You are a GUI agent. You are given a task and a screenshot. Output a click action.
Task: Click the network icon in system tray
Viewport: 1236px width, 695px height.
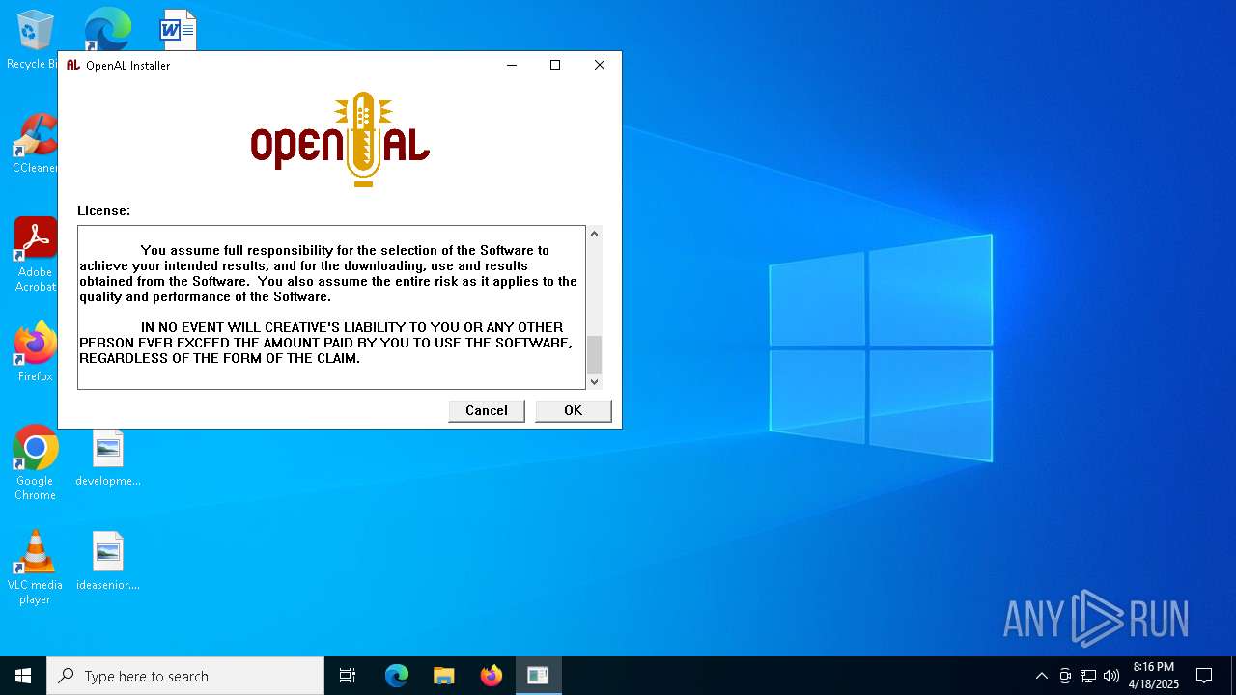1088,676
